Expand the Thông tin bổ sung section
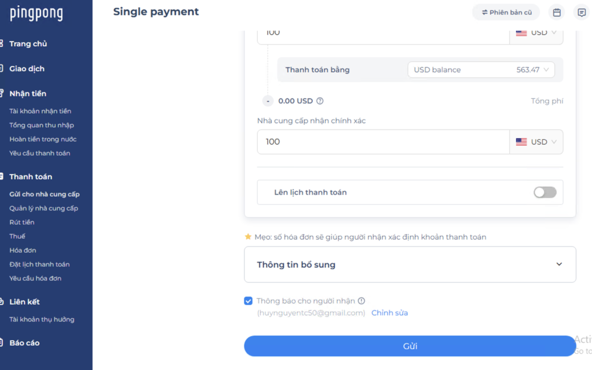The height and width of the screenshot is (370, 592). pyautogui.click(x=410, y=265)
